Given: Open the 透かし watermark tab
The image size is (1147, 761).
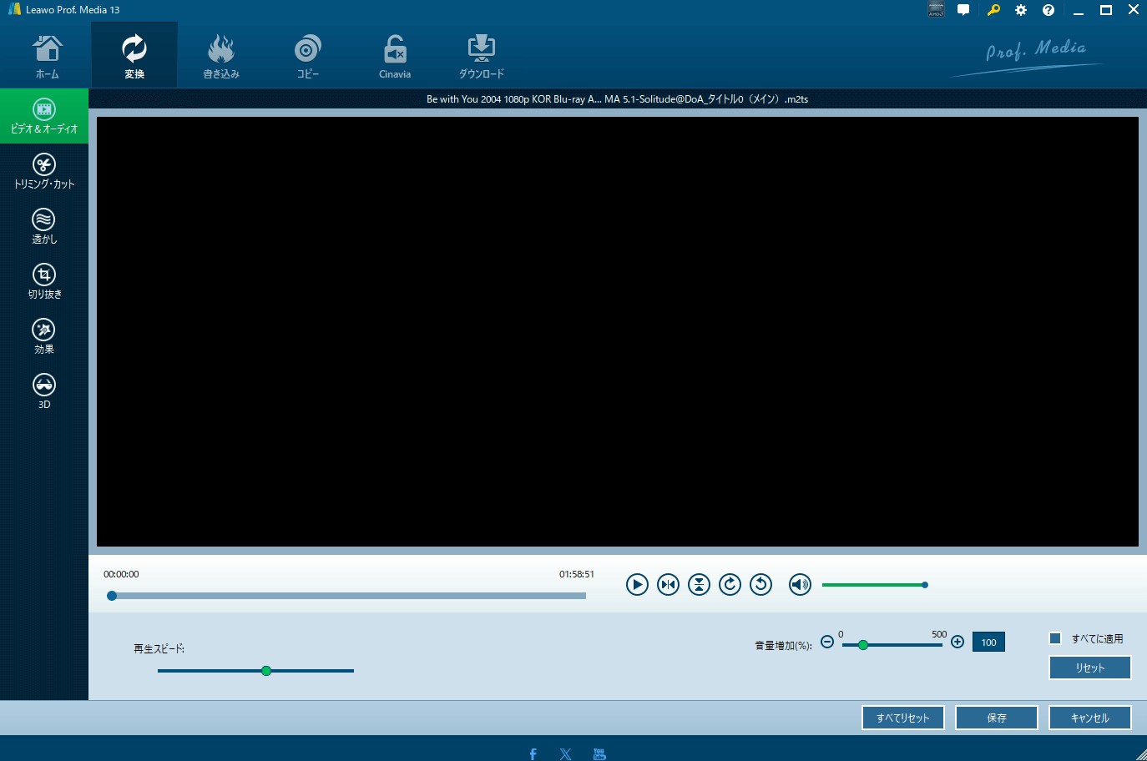Looking at the screenshot, I should (x=44, y=226).
